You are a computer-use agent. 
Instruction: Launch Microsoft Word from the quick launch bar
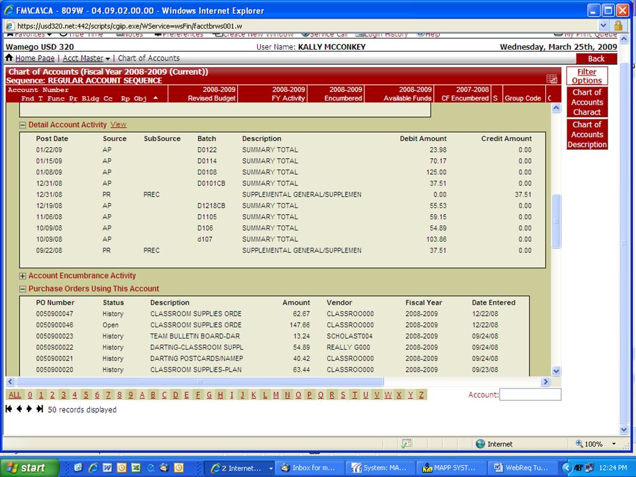pyautogui.click(x=107, y=468)
